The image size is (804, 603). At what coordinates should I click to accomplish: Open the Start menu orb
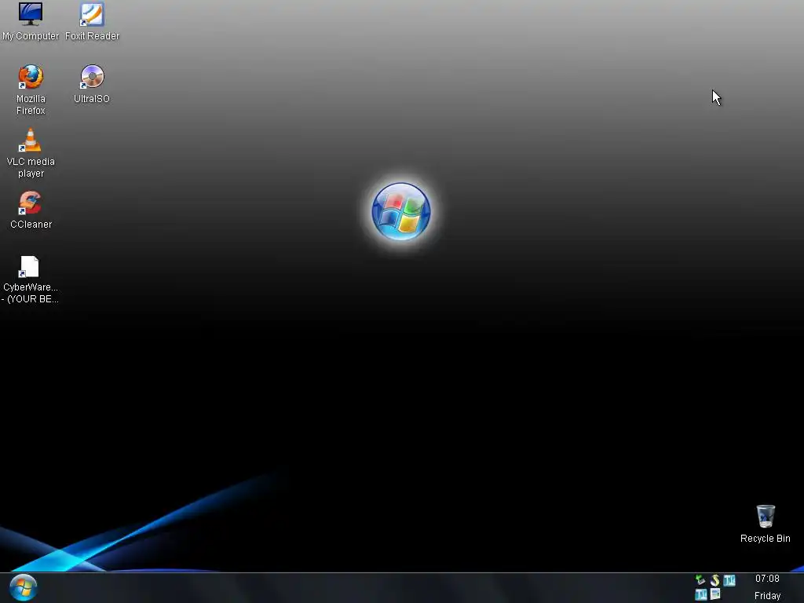click(x=23, y=587)
